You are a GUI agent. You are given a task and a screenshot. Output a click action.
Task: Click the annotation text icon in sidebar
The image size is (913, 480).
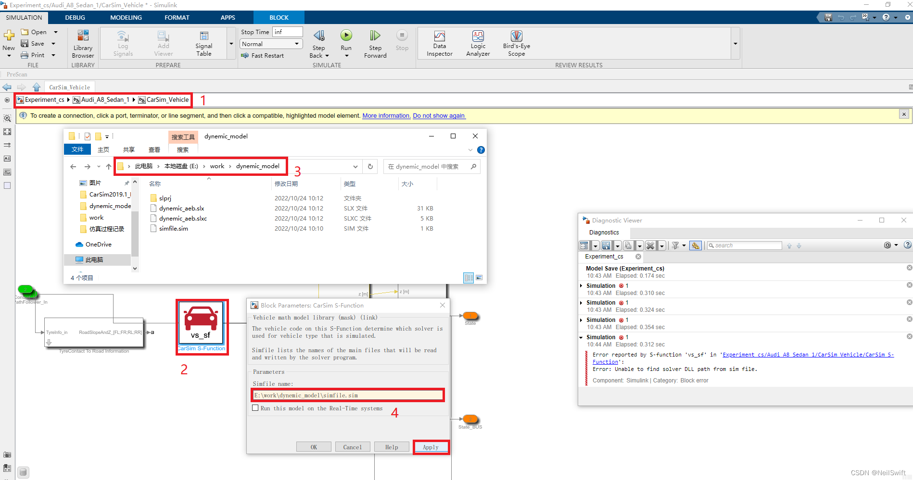click(x=7, y=159)
